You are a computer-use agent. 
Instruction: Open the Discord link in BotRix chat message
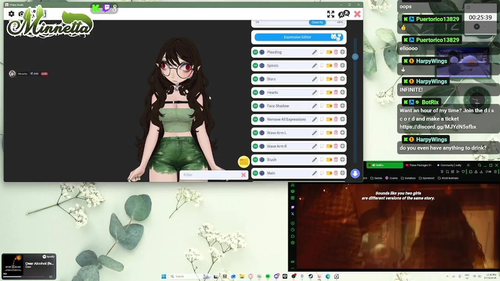tap(438, 127)
